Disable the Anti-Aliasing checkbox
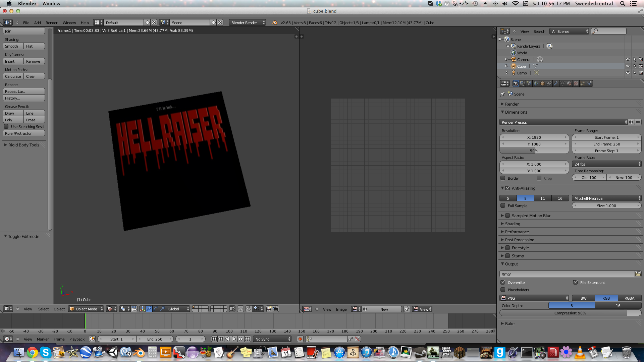 (x=507, y=188)
